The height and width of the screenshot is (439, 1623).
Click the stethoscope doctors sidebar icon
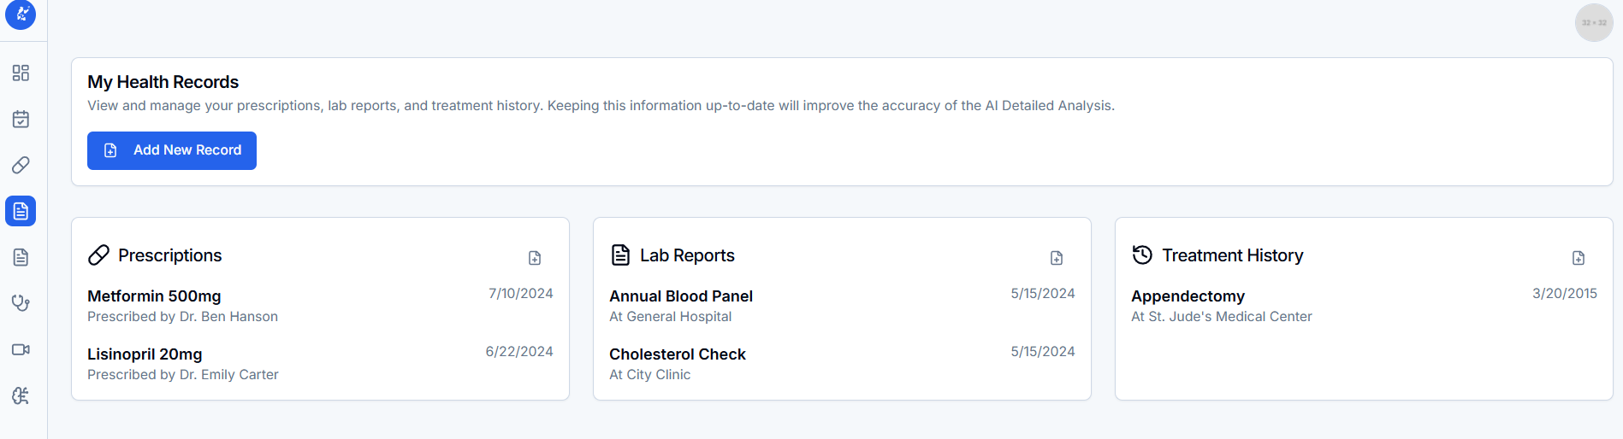(x=21, y=303)
